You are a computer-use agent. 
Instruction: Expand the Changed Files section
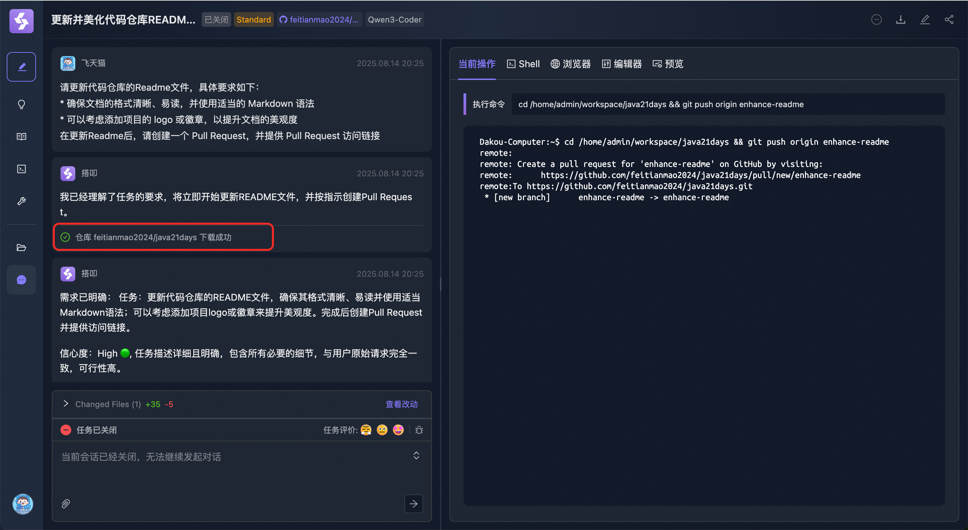66,404
